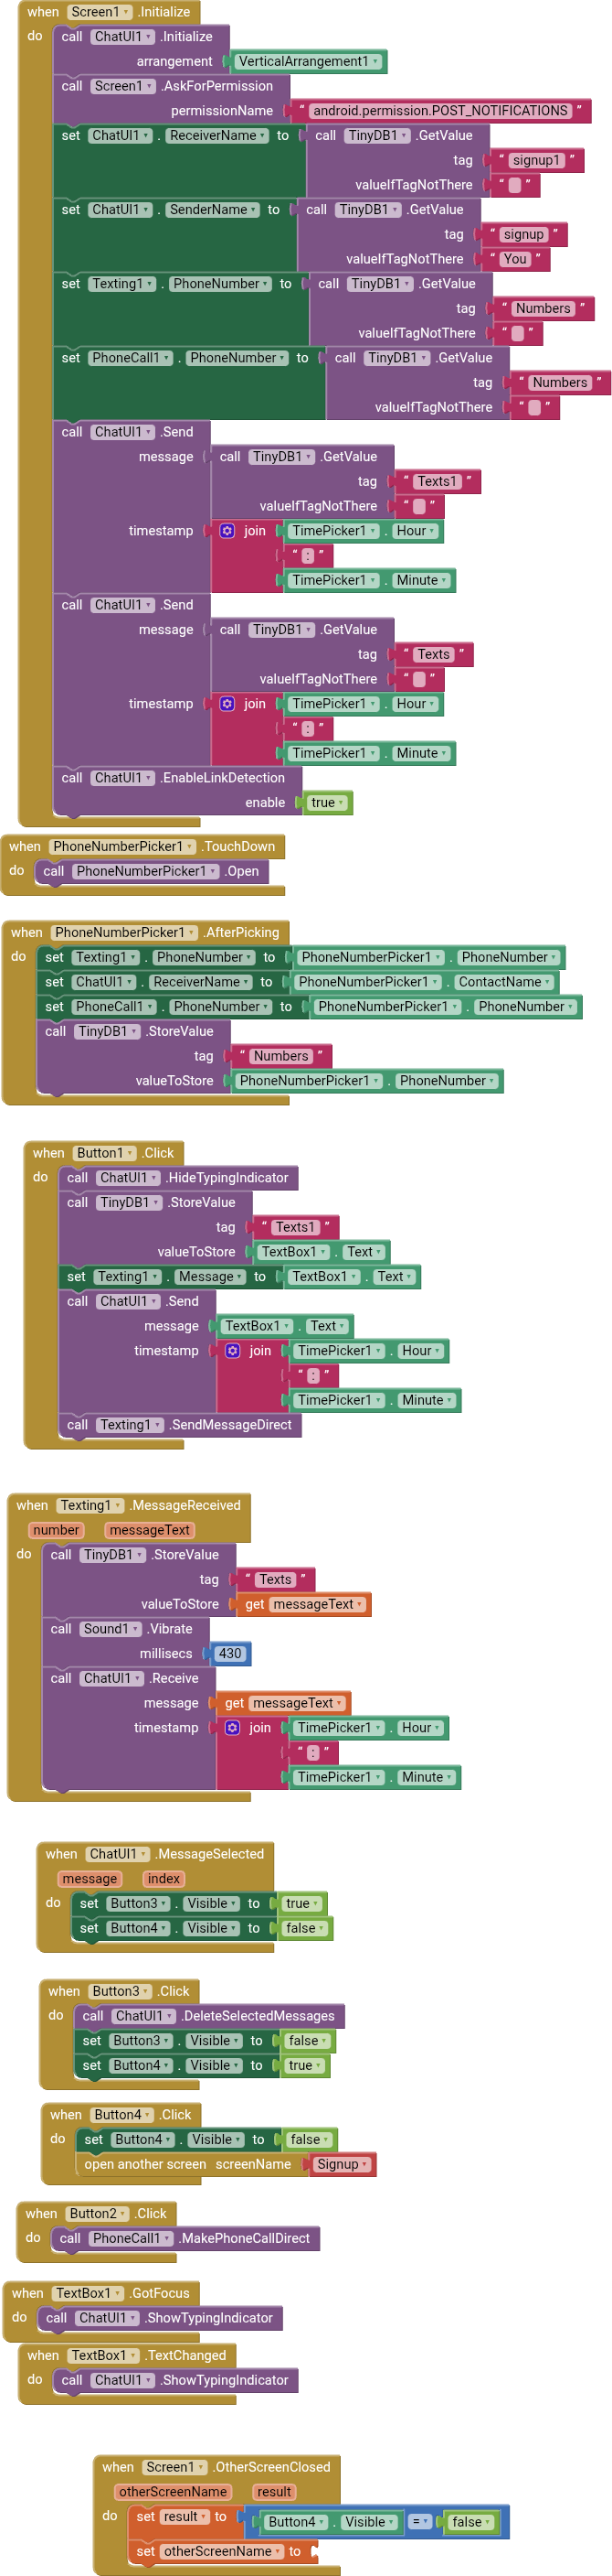This screenshot has width=612, height=2576.
Task: Open join mutator gear in Texting1.MessageReceived block
Action: click(x=233, y=1728)
